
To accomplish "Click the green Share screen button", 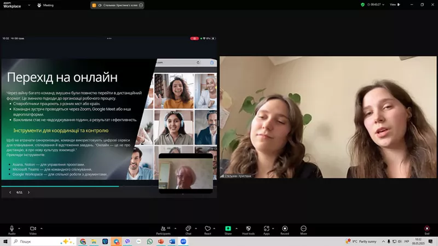I will (x=228, y=230).
